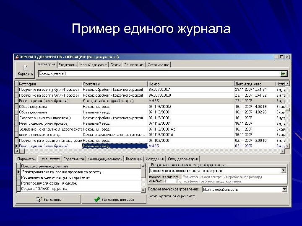Click the directives list scroll down arrow
This screenshot has height=226, width=302.
(143, 190)
